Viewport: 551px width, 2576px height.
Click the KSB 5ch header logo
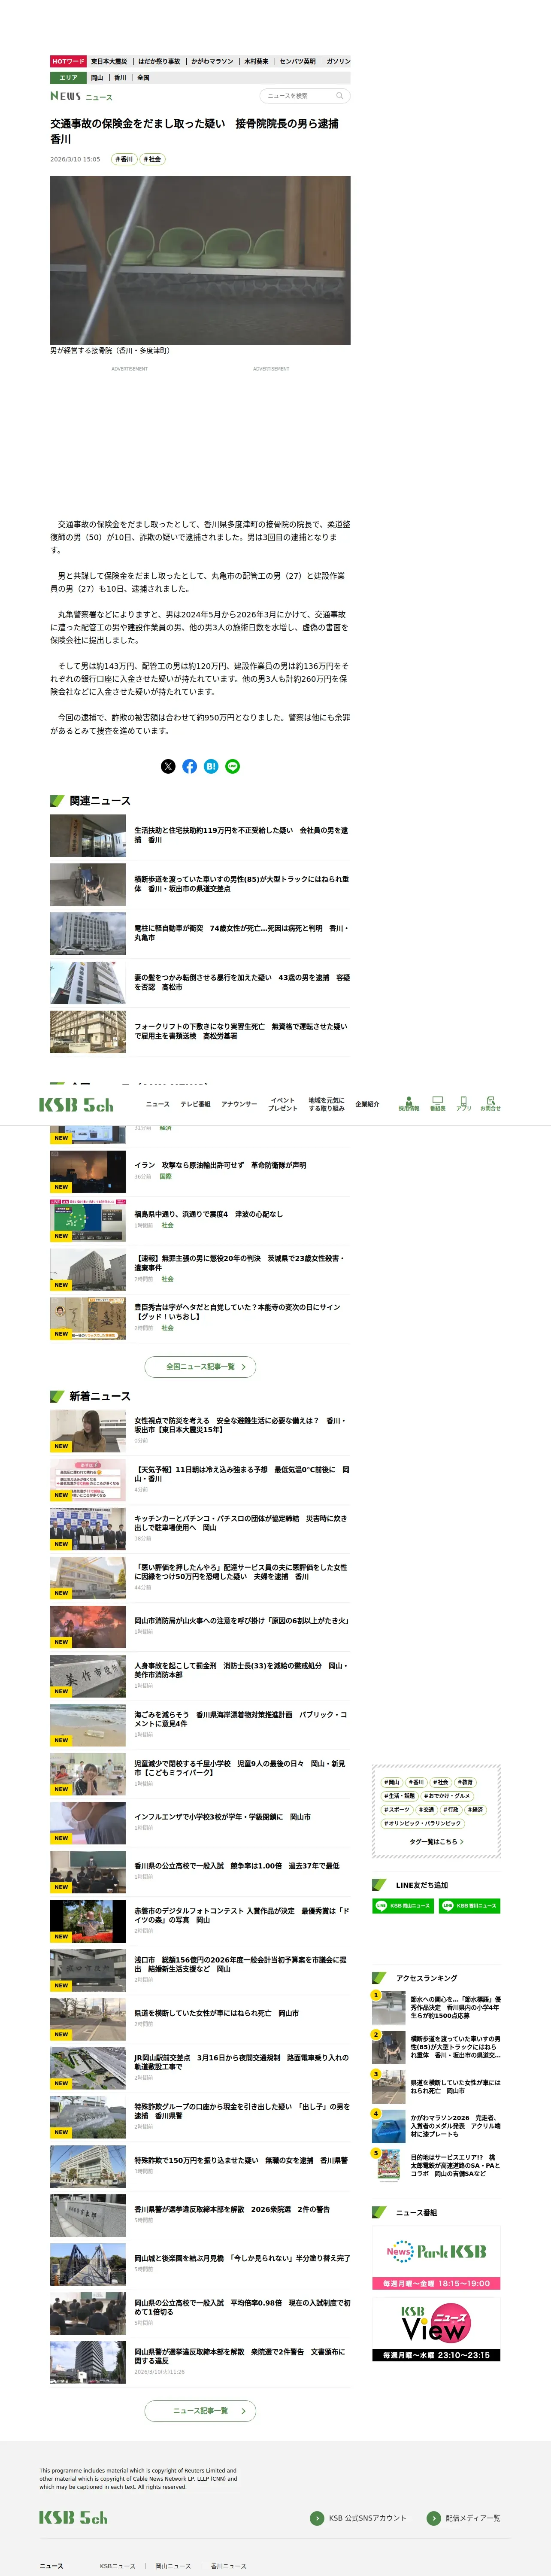pyautogui.click(x=76, y=1105)
